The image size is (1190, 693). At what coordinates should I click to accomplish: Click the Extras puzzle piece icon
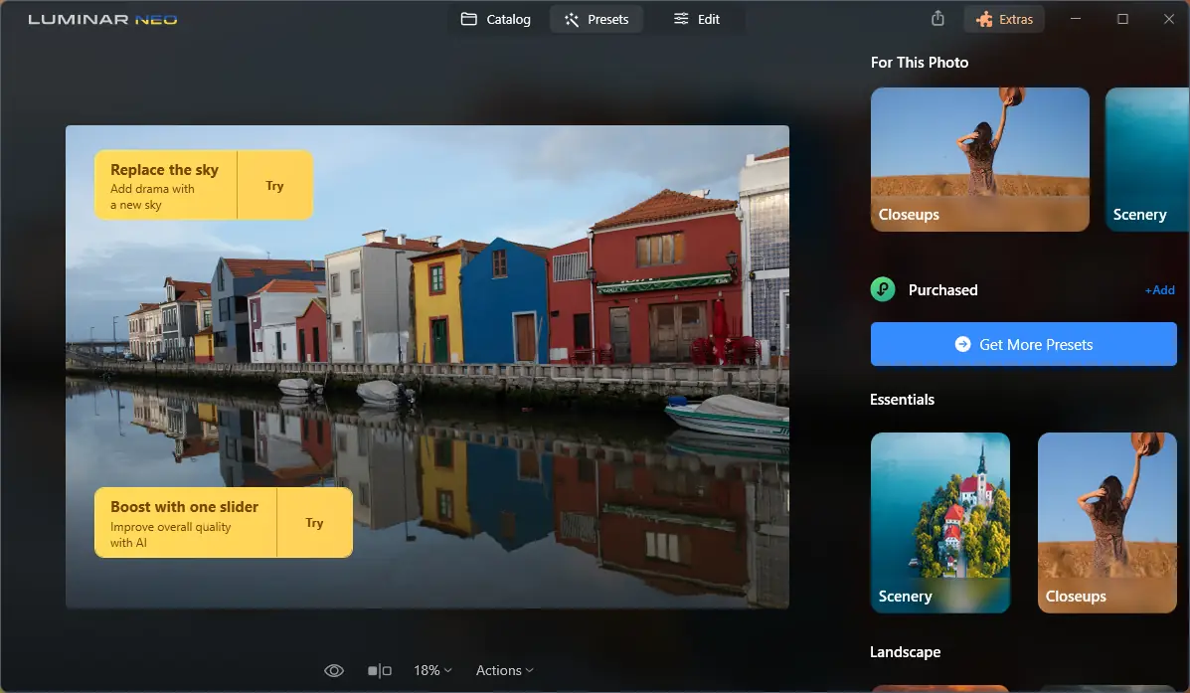point(984,19)
